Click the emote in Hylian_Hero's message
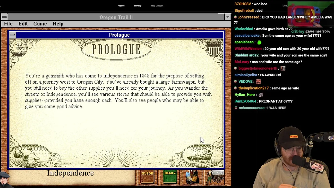334x188 pixels. [261, 95]
